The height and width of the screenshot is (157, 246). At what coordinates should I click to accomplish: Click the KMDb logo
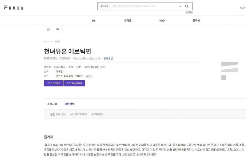tap(14, 8)
